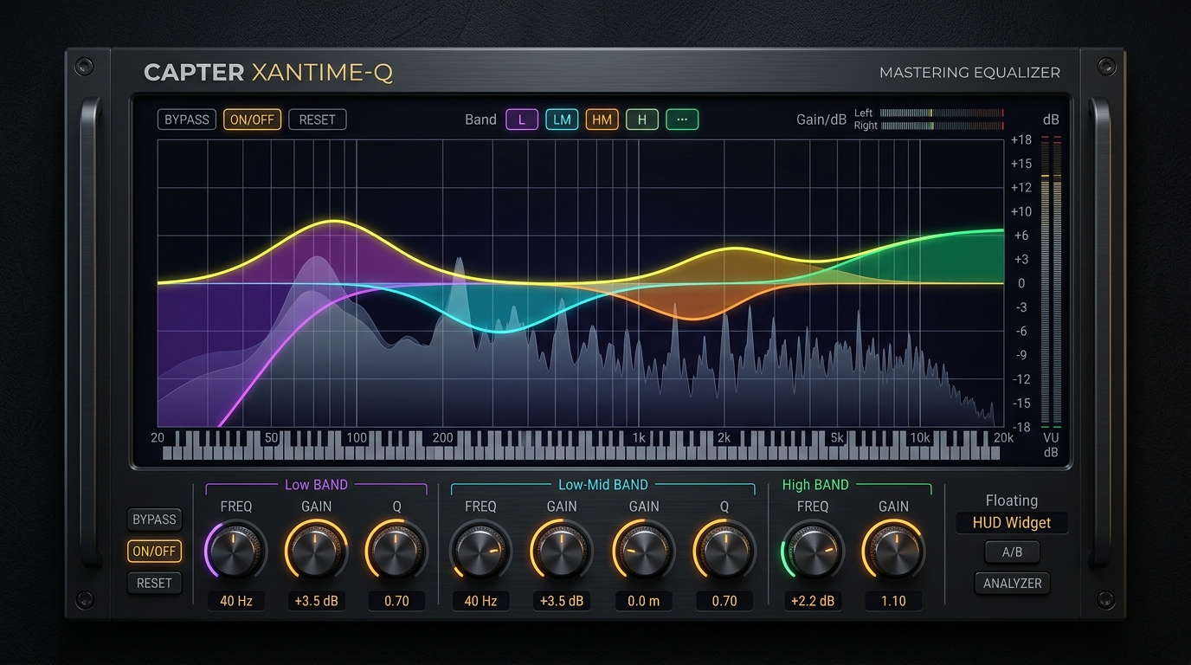Click the Low-Mid GAIN knob above +3.5 dB

tap(562, 551)
